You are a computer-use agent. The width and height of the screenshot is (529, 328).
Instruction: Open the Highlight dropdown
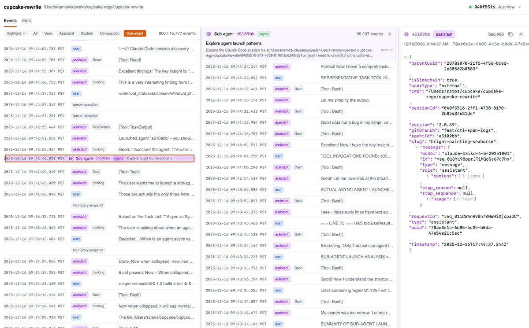16,33
